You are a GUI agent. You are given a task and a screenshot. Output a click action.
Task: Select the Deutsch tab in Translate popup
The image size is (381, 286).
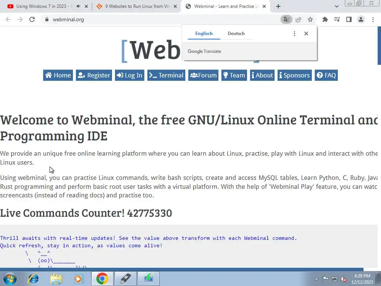[x=236, y=34]
